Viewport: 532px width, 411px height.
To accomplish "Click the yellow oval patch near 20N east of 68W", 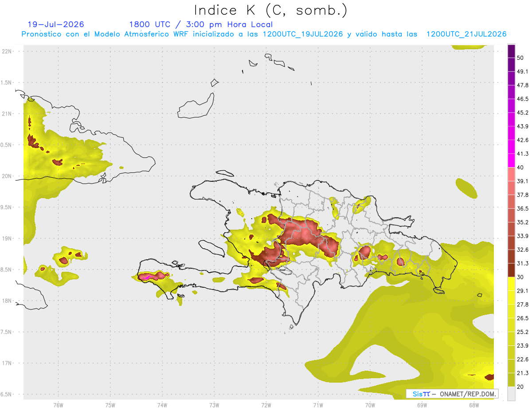I will point(466,188).
